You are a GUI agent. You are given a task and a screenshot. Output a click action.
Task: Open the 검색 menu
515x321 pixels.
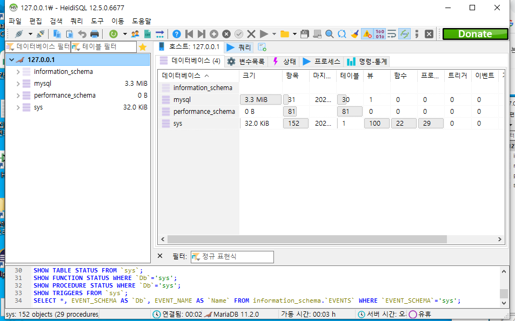[56, 21]
